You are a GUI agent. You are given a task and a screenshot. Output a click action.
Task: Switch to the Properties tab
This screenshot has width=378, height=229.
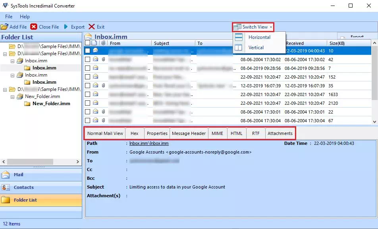(x=157, y=133)
